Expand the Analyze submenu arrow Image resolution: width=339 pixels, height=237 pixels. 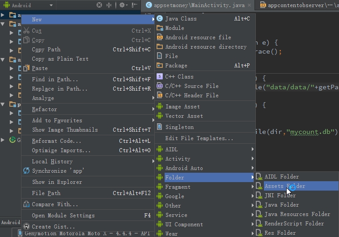click(x=153, y=98)
